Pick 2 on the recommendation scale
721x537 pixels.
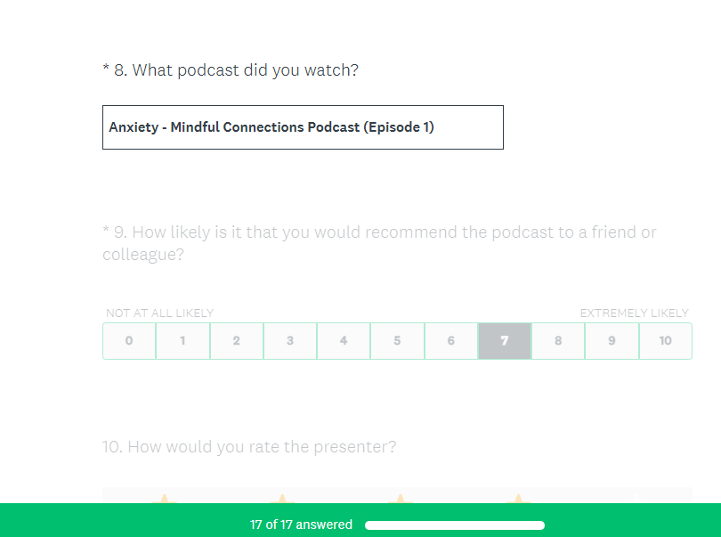click(237, 341)
